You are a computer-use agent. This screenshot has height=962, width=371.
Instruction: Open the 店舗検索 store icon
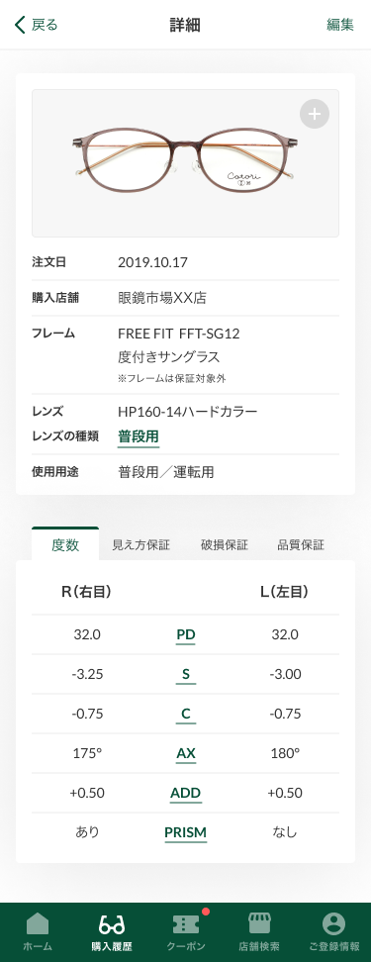pyautogui.click(x=259, y=924)
